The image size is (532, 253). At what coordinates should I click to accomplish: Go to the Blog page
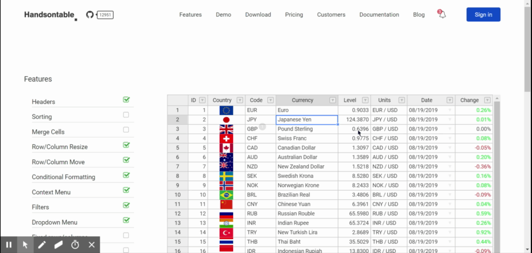[419, 14]
